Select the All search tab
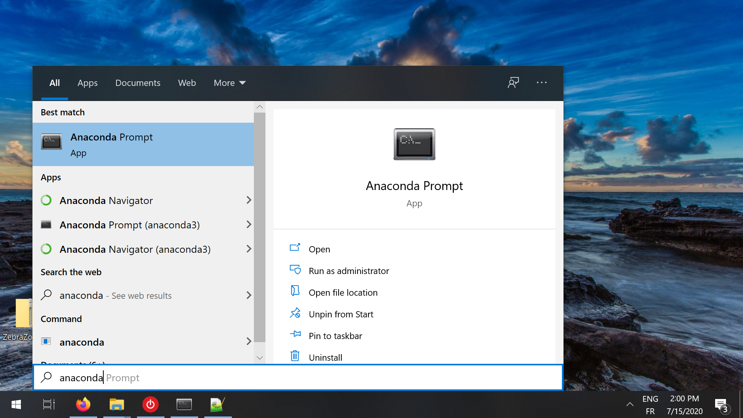Image resolution: width=743 pixels, height=418 pixels. [55, 83]
